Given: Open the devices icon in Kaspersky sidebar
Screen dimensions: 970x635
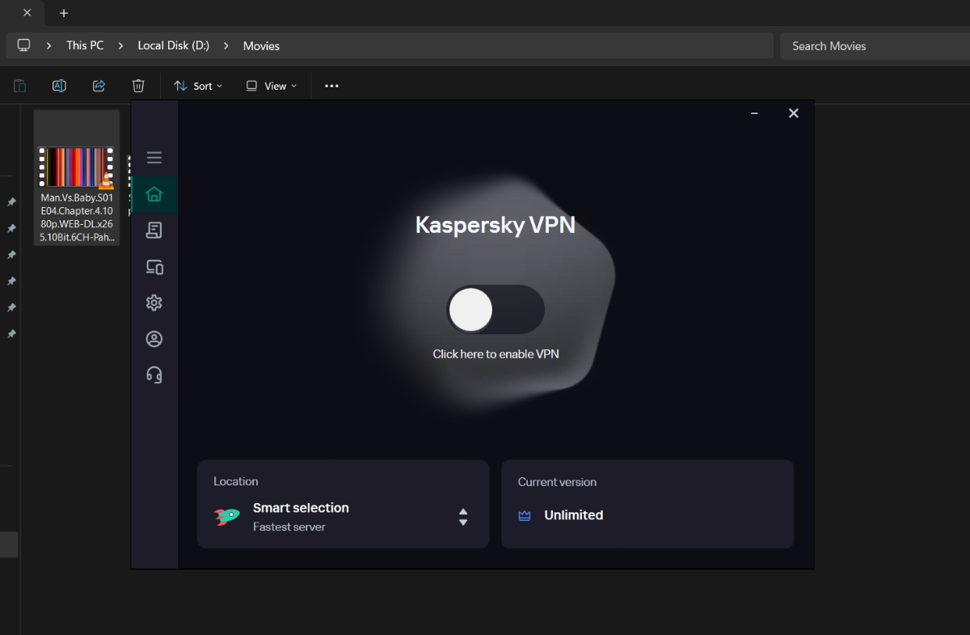Looking at the screenshot, I should [x=154, y=267].
